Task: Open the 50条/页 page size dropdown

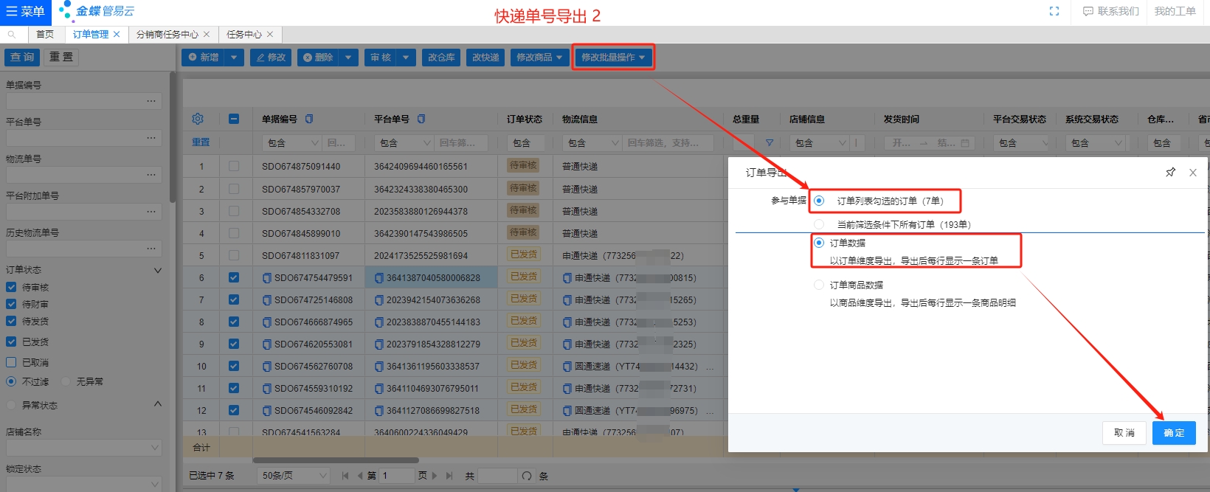Action: click(x=294, y=476)
